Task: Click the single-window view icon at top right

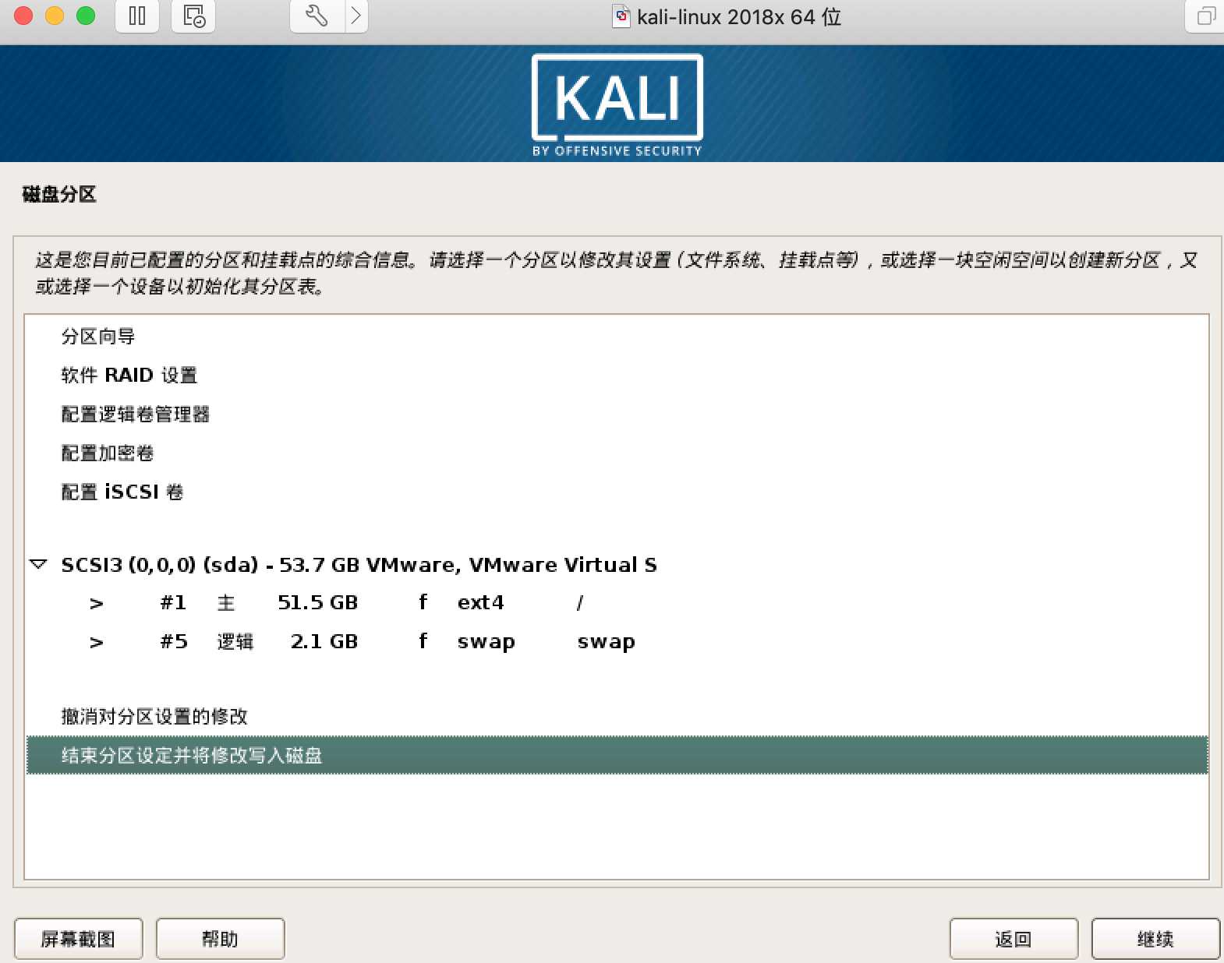Action: click(x=1205, y=16)
